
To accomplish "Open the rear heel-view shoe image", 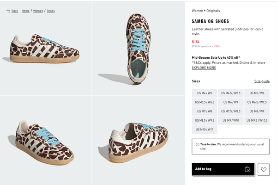I will (x=138, y=141).
